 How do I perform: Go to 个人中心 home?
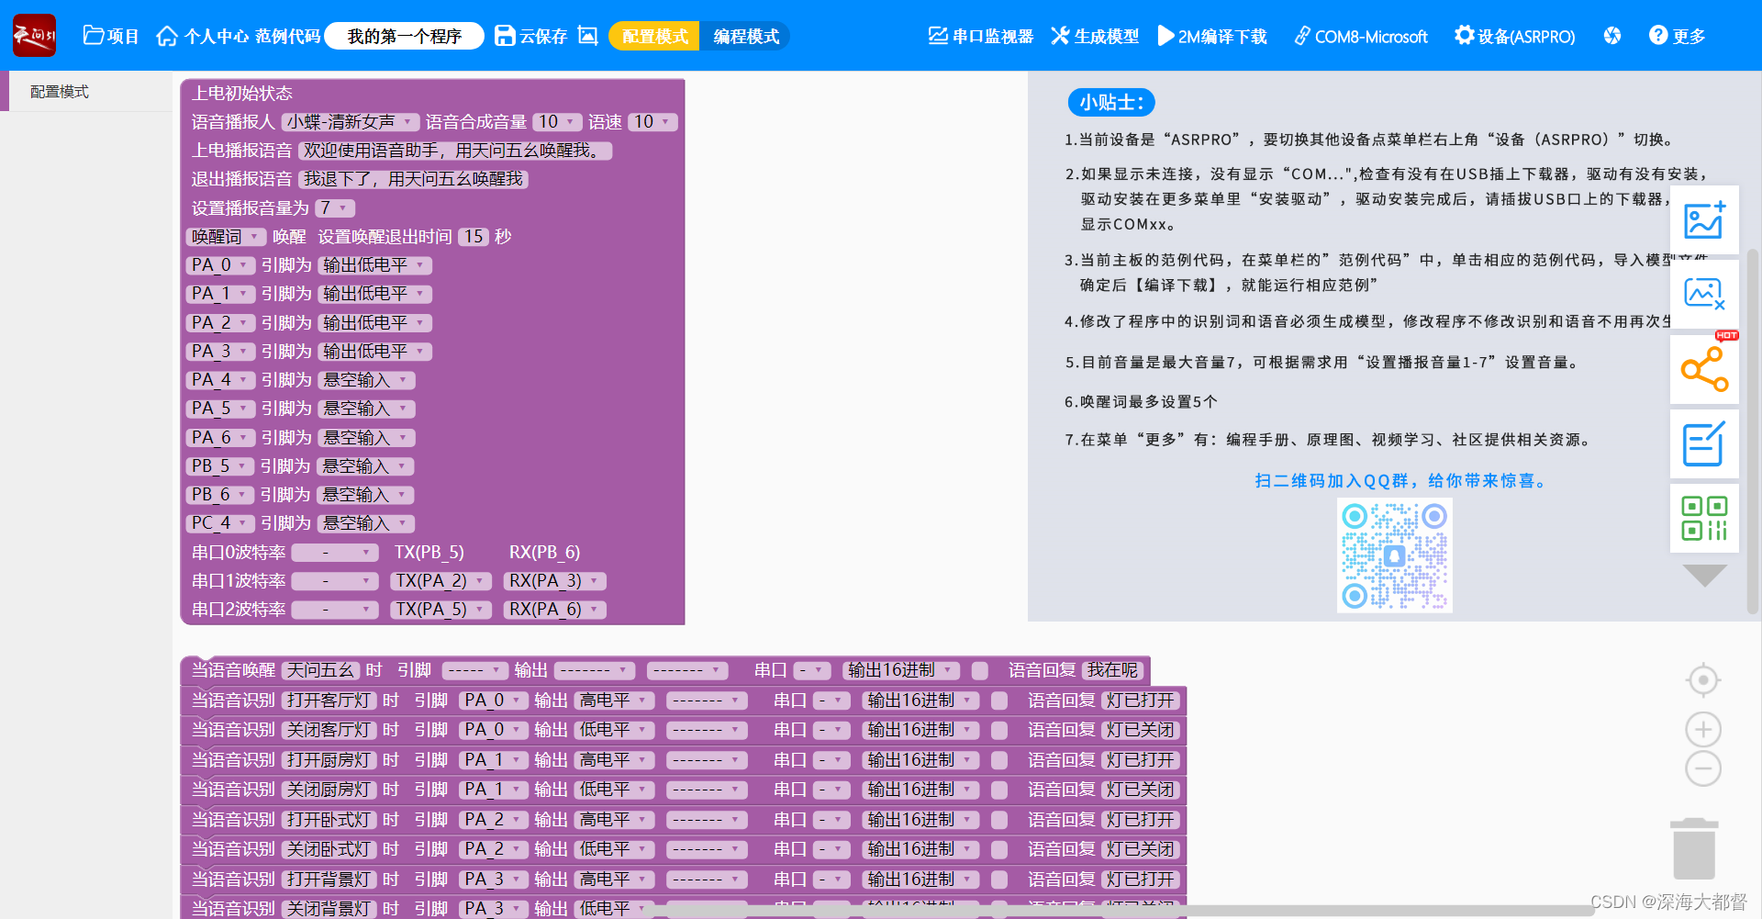[x=203, y=36]
